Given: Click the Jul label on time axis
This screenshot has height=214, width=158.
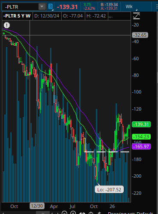Looking at the screenshot, I should coord(72,206).
